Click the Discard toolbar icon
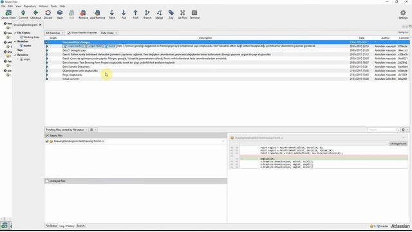Screen dimensions: 412x232 (x=48, y=14)
